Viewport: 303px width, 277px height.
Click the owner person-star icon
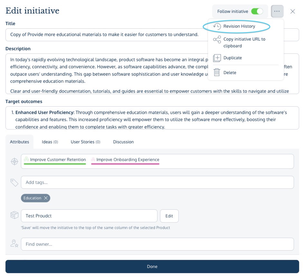point(14,244)
